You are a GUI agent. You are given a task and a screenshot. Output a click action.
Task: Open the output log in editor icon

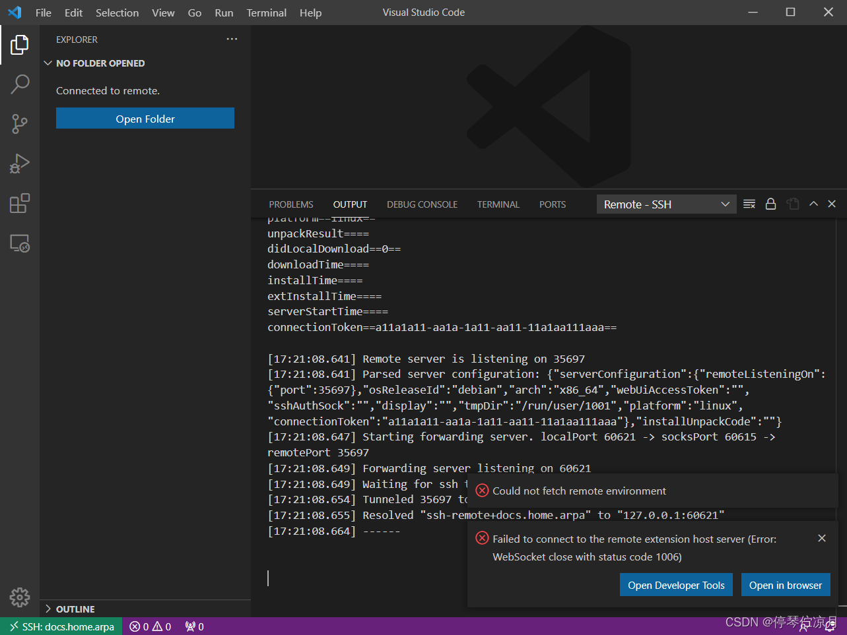click(x=793, y=204)
